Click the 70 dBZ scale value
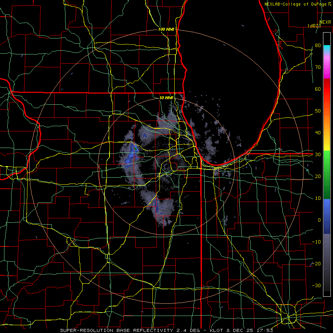The image size is (333, 333). pyautogui.click(x=318, y=67)
